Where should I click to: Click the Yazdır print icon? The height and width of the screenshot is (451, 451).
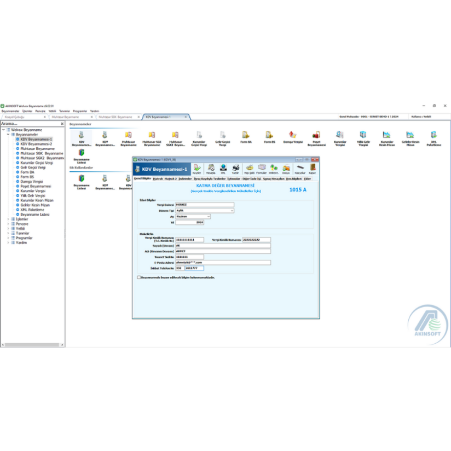235,169
